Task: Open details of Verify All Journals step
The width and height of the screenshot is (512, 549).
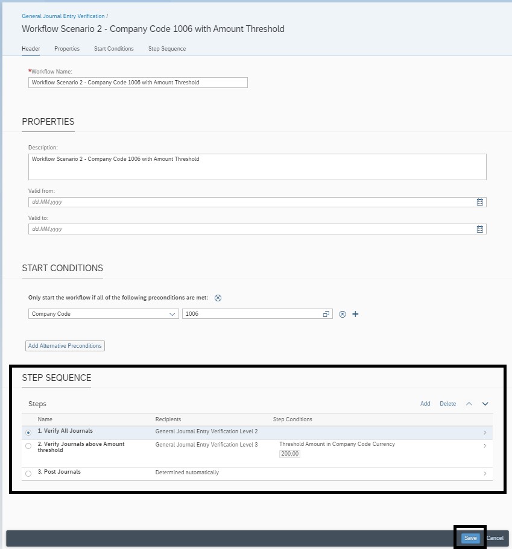Action: coord(485,433)
